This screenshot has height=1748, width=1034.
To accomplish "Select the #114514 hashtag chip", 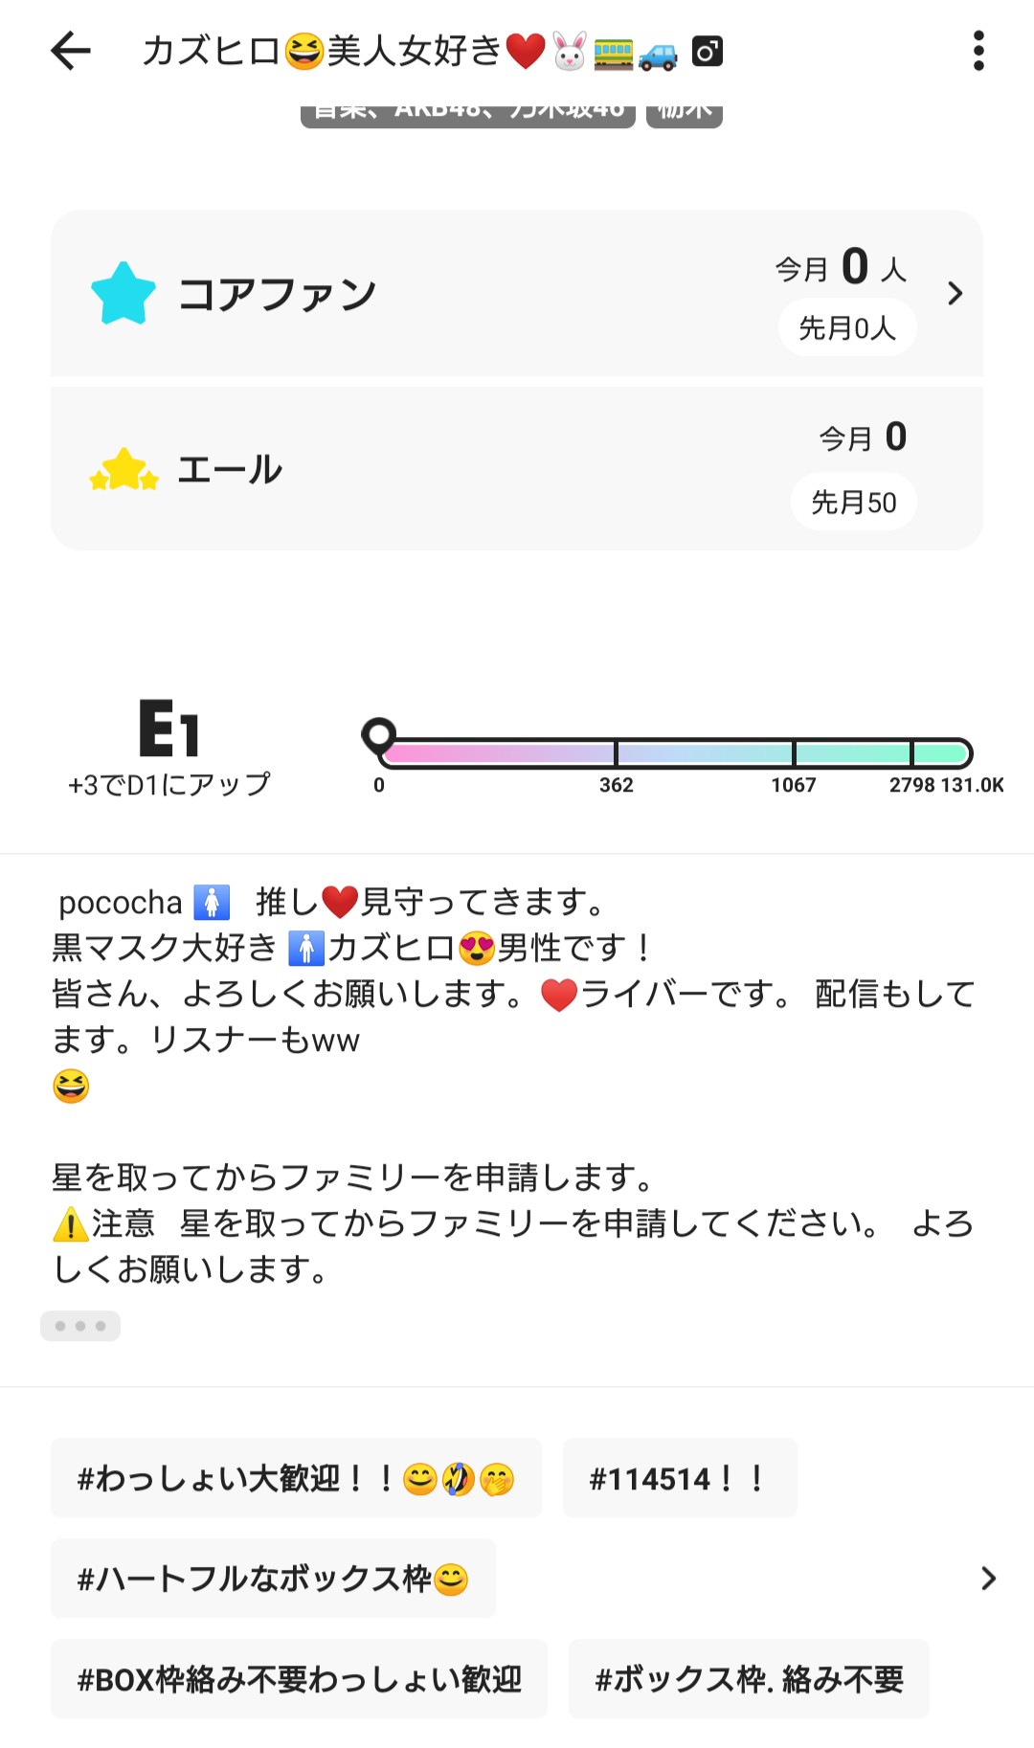I will pos(679,1478).
